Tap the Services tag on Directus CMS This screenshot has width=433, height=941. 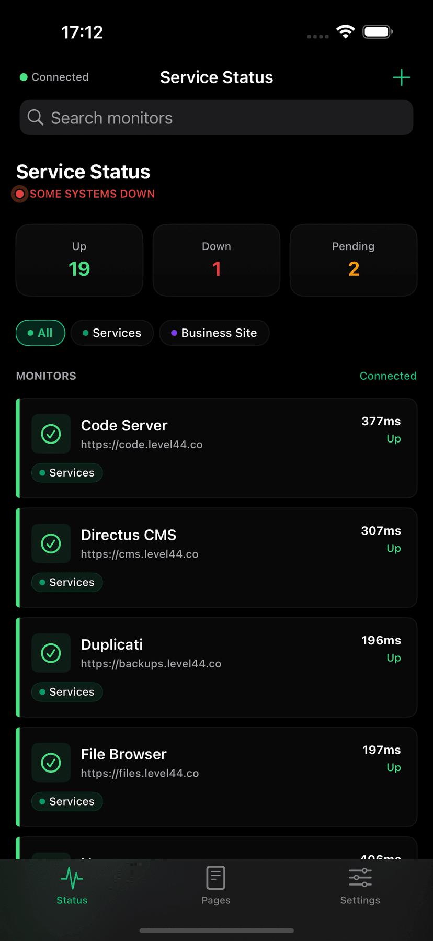[x=67, y=582]
